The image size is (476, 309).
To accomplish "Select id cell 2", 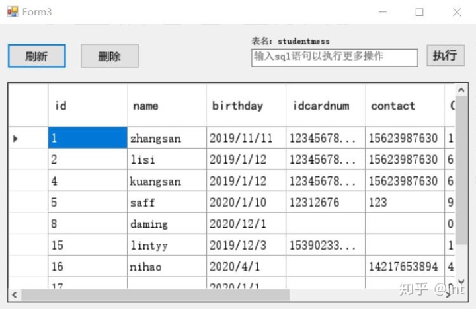I will [88, 159].
